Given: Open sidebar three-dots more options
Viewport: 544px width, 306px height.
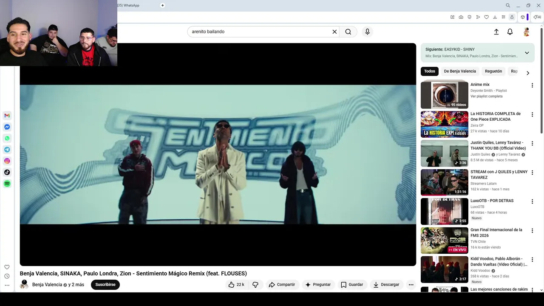Looking at the screenshot, I should pos(7,285).
